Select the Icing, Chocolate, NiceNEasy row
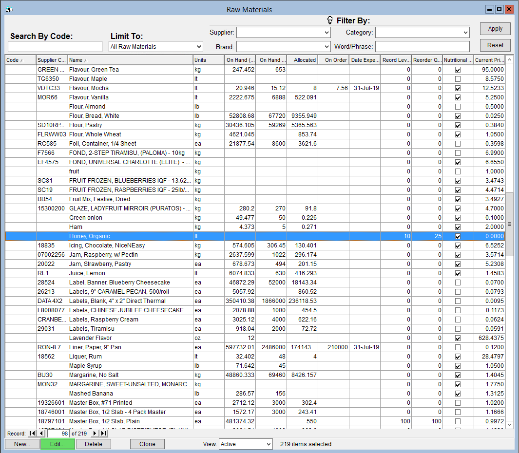The image size is (519, 453). (255, 245)
